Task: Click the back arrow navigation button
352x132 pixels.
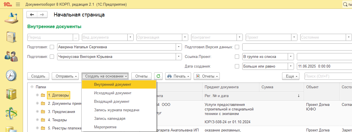Action: (x=32, y=15)
